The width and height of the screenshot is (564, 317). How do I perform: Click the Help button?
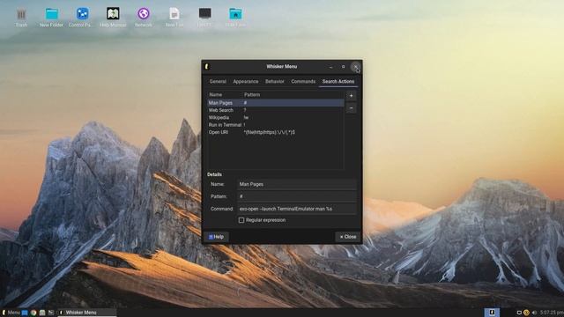coord(216,237)
